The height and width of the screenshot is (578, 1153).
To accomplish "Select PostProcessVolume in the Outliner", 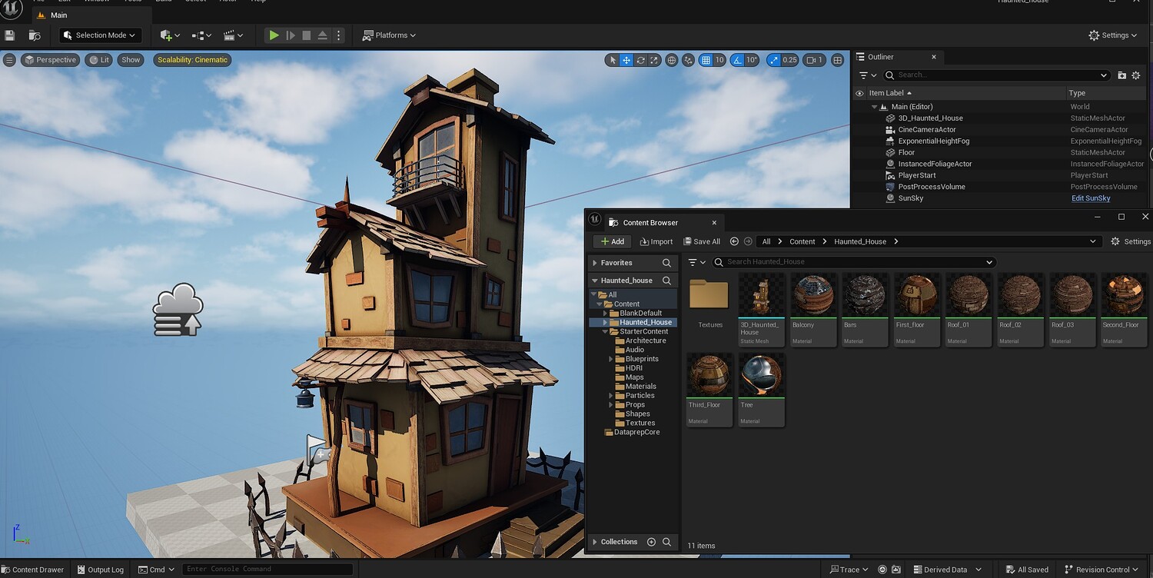I will [932, 187].
